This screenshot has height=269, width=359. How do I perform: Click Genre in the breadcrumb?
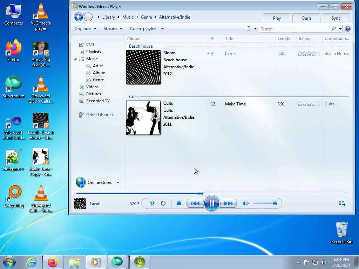point(146,17)
